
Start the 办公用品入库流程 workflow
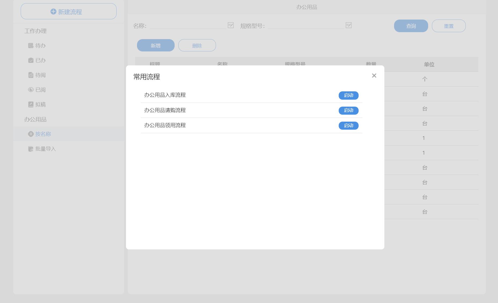point(348,95)
